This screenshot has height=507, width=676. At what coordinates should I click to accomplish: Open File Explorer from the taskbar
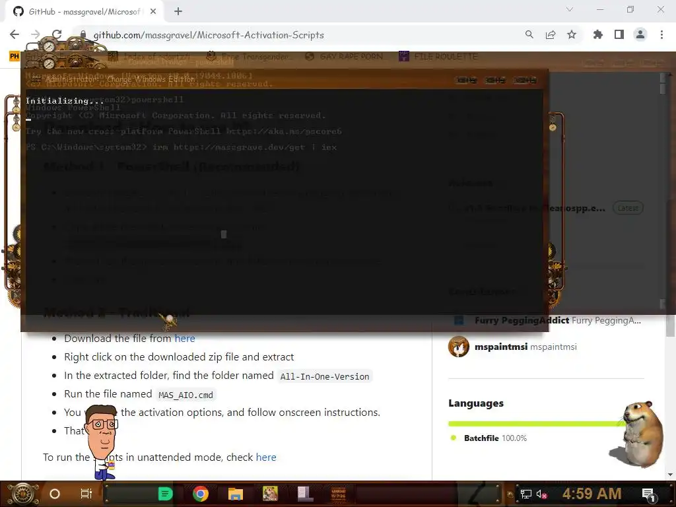(236, 494)
